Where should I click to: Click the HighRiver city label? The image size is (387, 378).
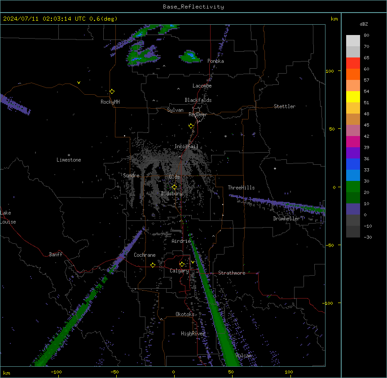coord(193,334)
